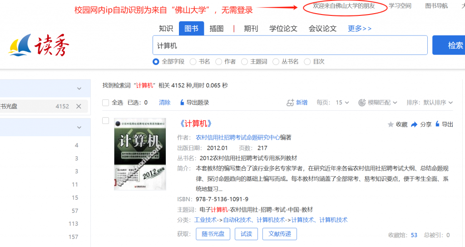This screenshot has width=465, height=247.
Task: Open 图书导航 in top navigation
Action: (x=436, y=6)
